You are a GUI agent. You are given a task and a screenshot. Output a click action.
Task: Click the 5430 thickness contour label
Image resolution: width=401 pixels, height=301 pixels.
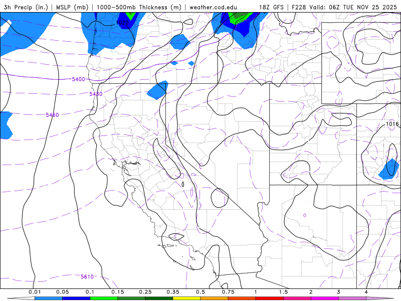coord(96,94)
